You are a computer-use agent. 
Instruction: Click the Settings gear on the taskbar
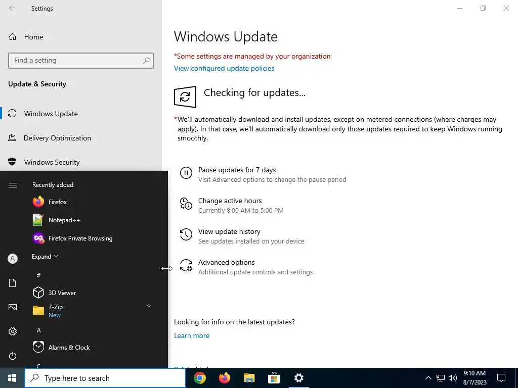(x=298, y=378)
